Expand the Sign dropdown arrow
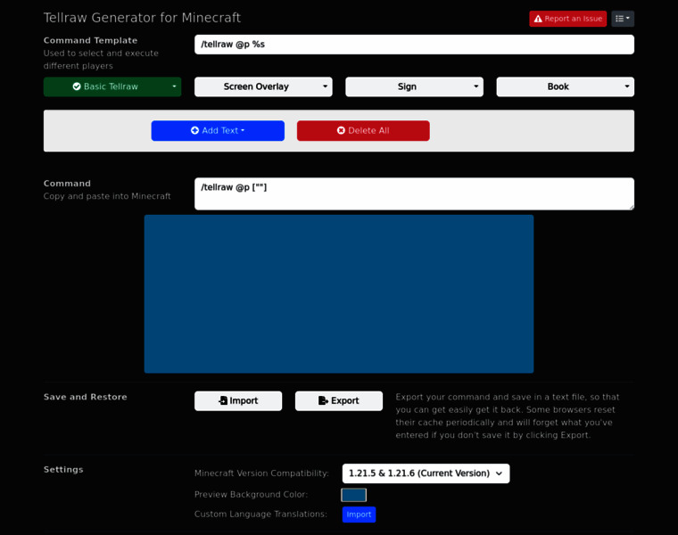678x535 pixels. pyautogui.click(x=476, y=86)
